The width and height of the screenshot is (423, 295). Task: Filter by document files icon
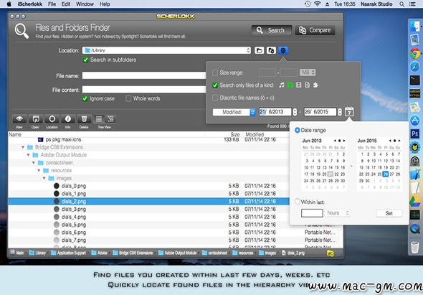tap(307, 85)
